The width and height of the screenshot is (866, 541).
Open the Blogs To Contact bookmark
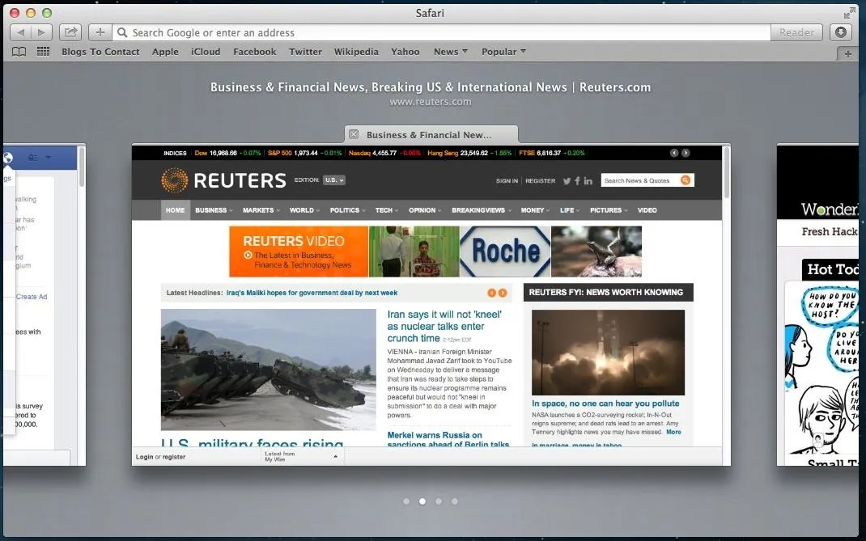coord(100,51)
